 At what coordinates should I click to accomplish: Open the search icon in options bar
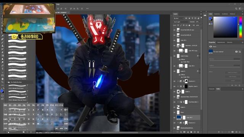point(236,9)
